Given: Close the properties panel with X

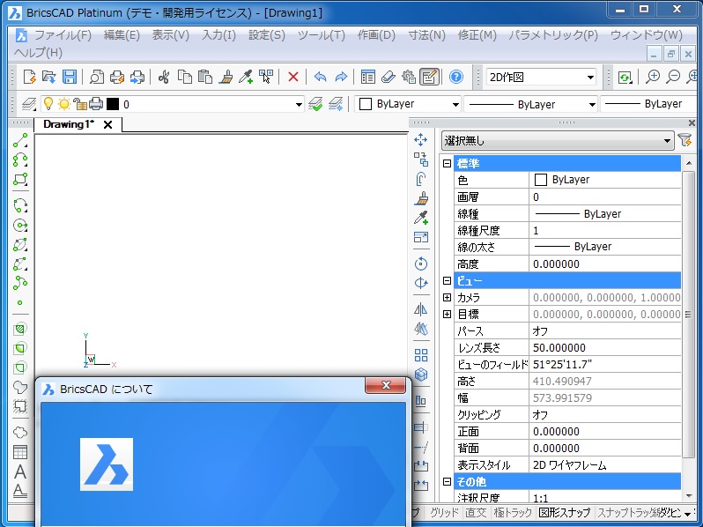Looking at the screenshot, I should pyautogui.click(x=692, y=122).
